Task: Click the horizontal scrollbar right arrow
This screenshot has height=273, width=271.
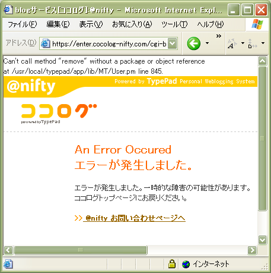Action: 252,250
